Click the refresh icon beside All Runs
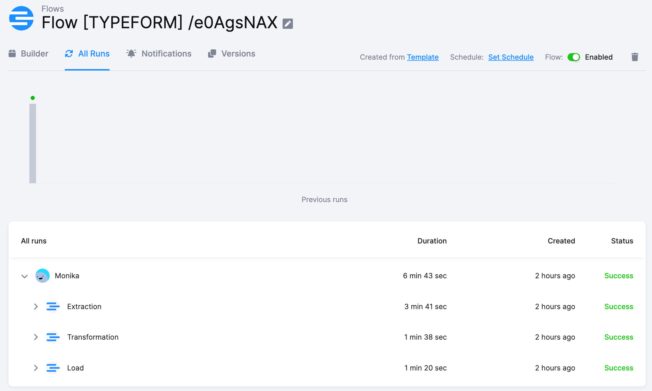 (69, 53)
